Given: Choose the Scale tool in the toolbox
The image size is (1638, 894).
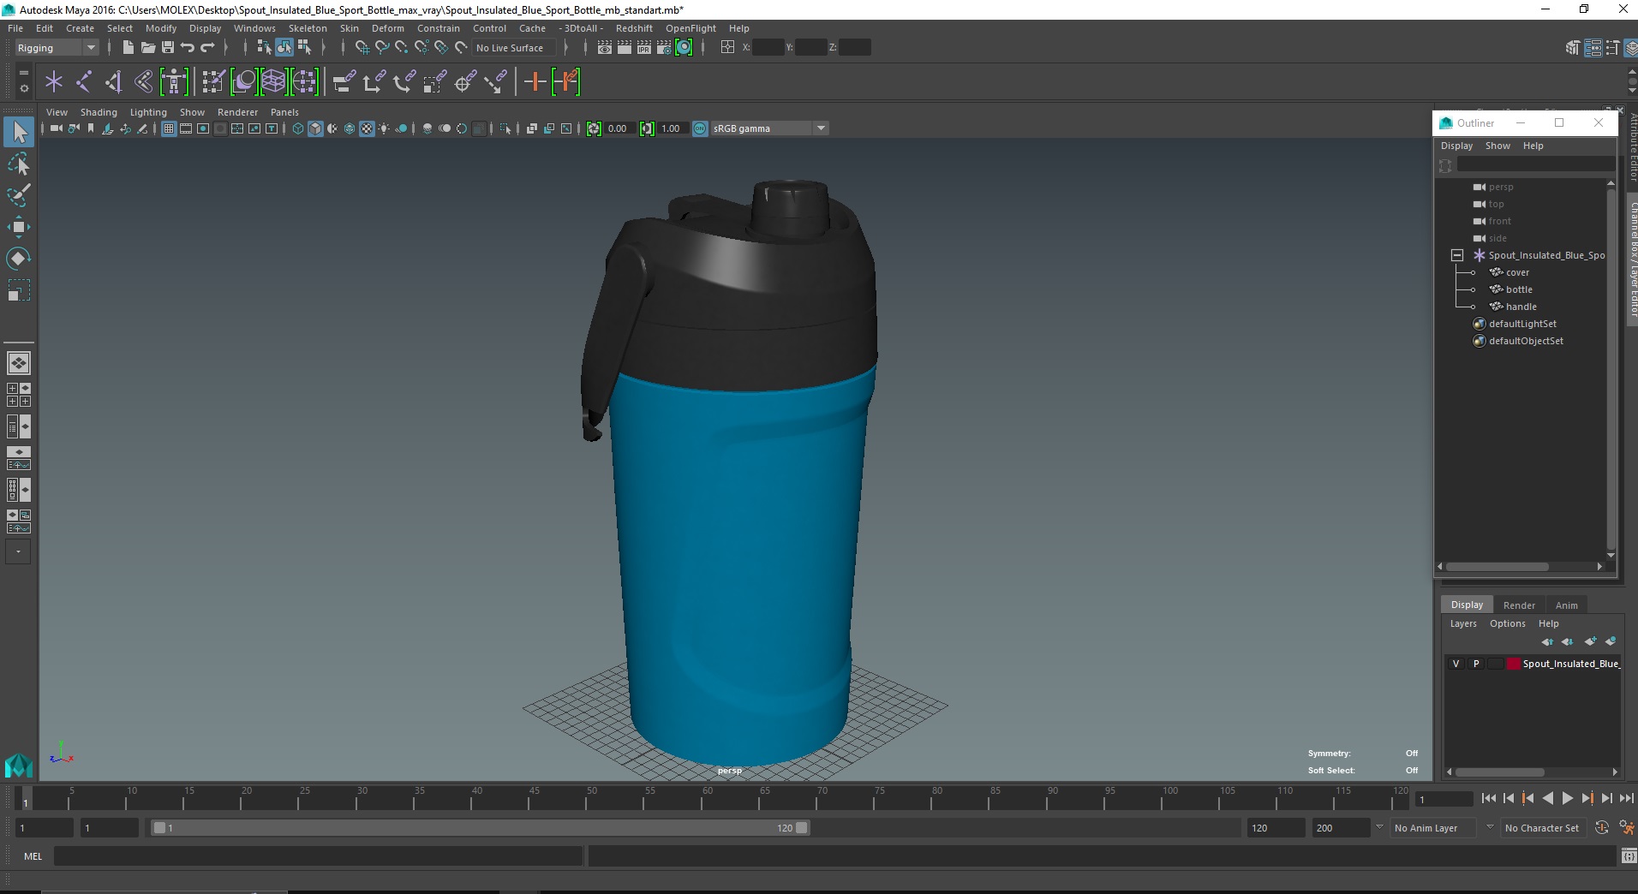Looking at the screenshot, I should click(x=19, y=289).
